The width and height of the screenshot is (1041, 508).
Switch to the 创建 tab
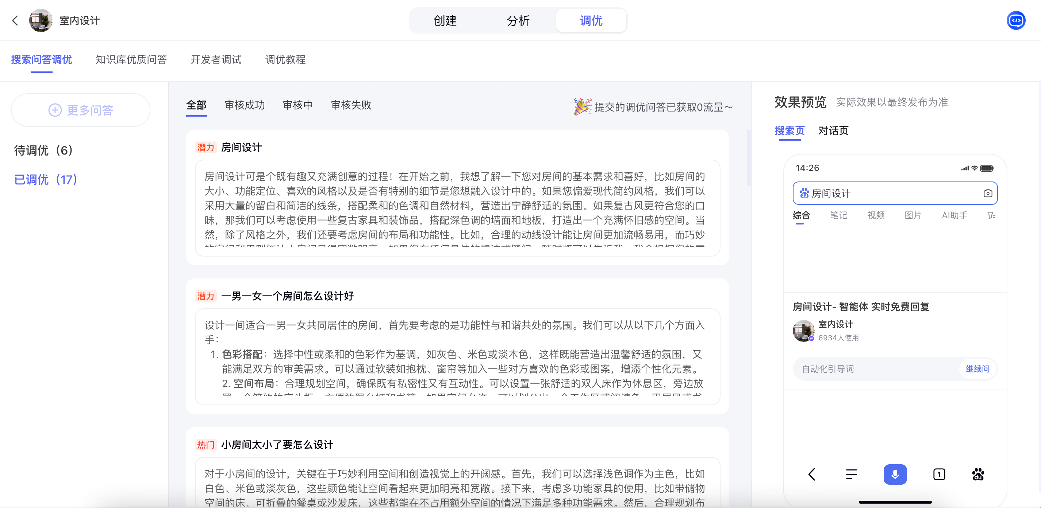(445, 20)
